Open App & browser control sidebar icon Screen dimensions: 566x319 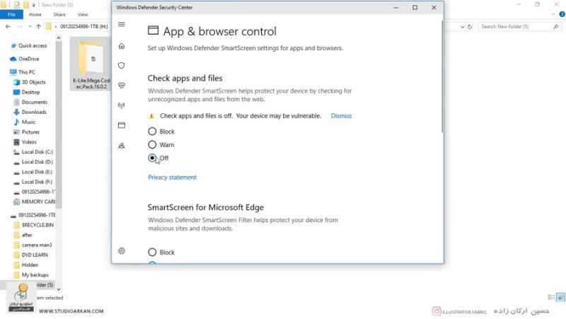(122, 125)
